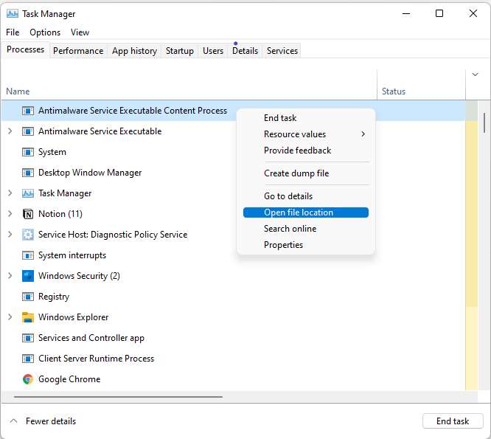Switch to the Startup tab
This screenshot has width=491, height=439.
pos(180,51)
